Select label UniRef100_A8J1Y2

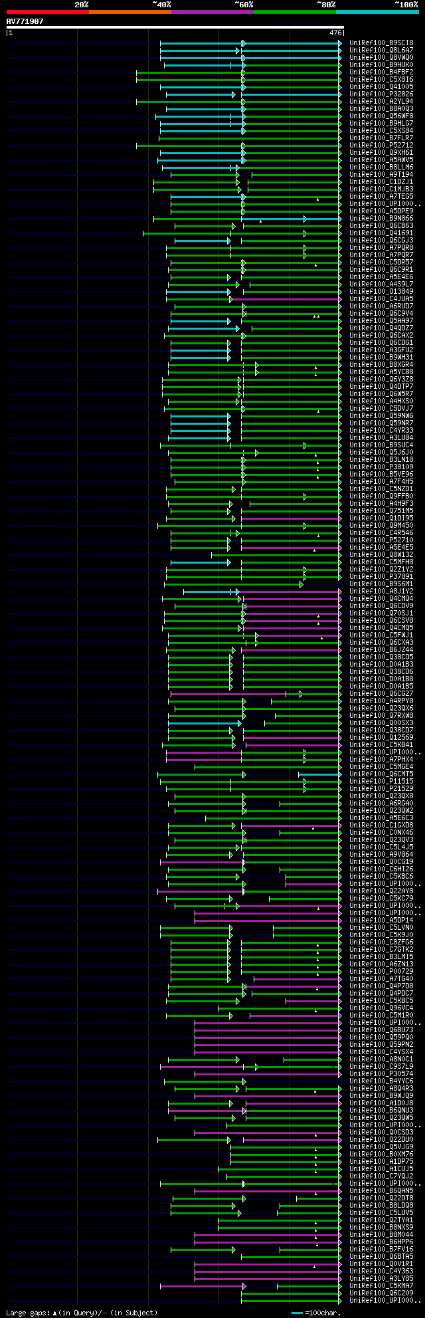pos(381,591)
